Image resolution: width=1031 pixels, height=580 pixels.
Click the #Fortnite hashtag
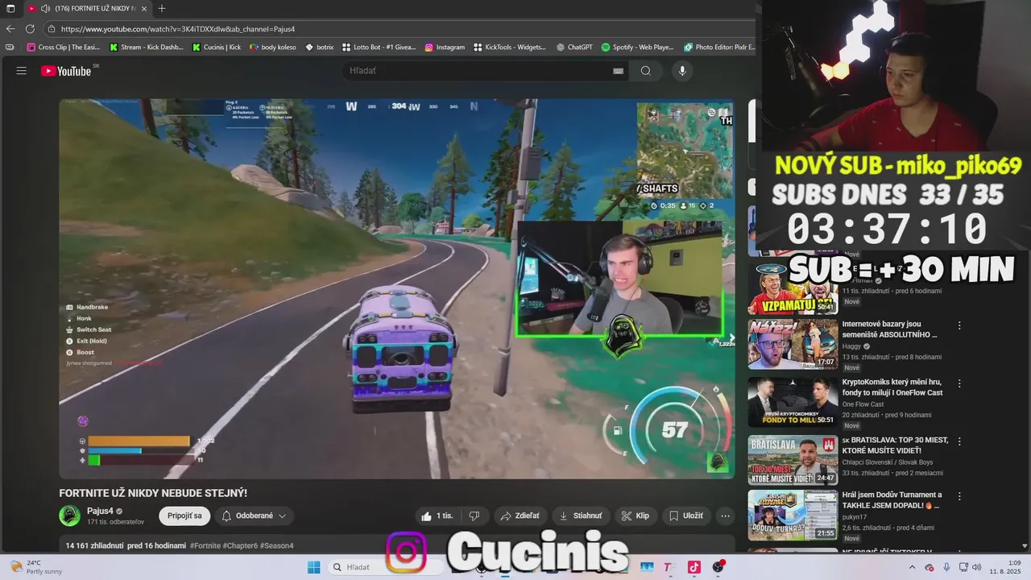(x=205, y=545)
